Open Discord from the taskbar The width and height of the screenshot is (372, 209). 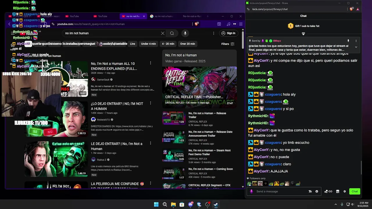click(x=191, y=204)
